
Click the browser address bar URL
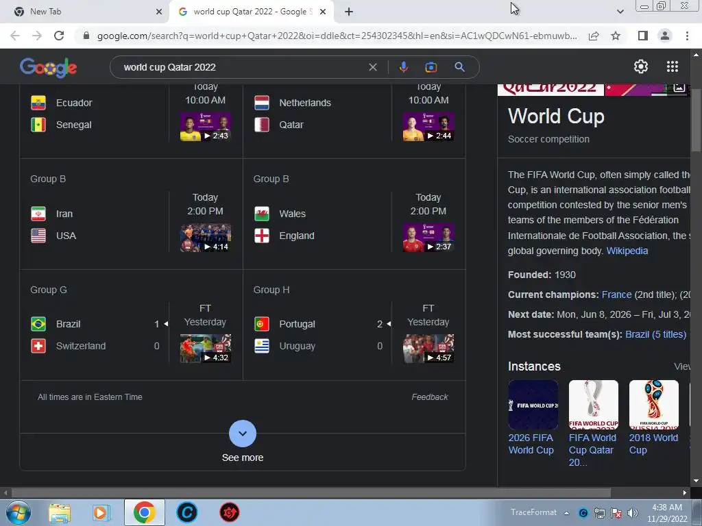click(x=337, y=36)
